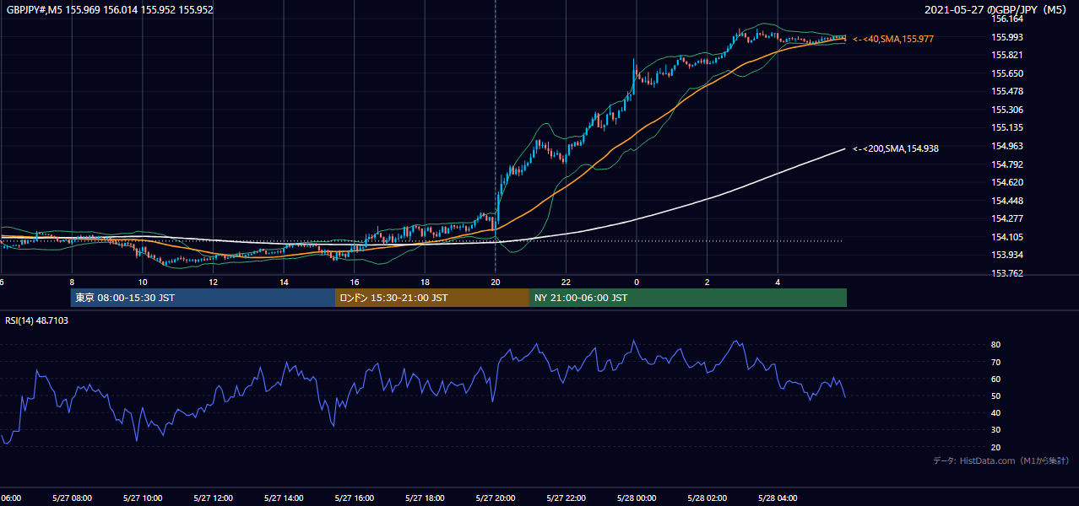Click the 5/27 20:00 time axis label
Image resolution: width=1079 pixels, height=506 pixels.
click(495, 498)
